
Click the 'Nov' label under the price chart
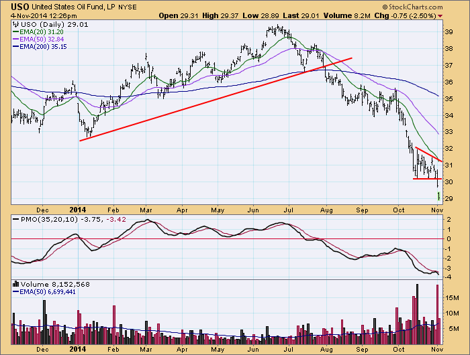437,210
